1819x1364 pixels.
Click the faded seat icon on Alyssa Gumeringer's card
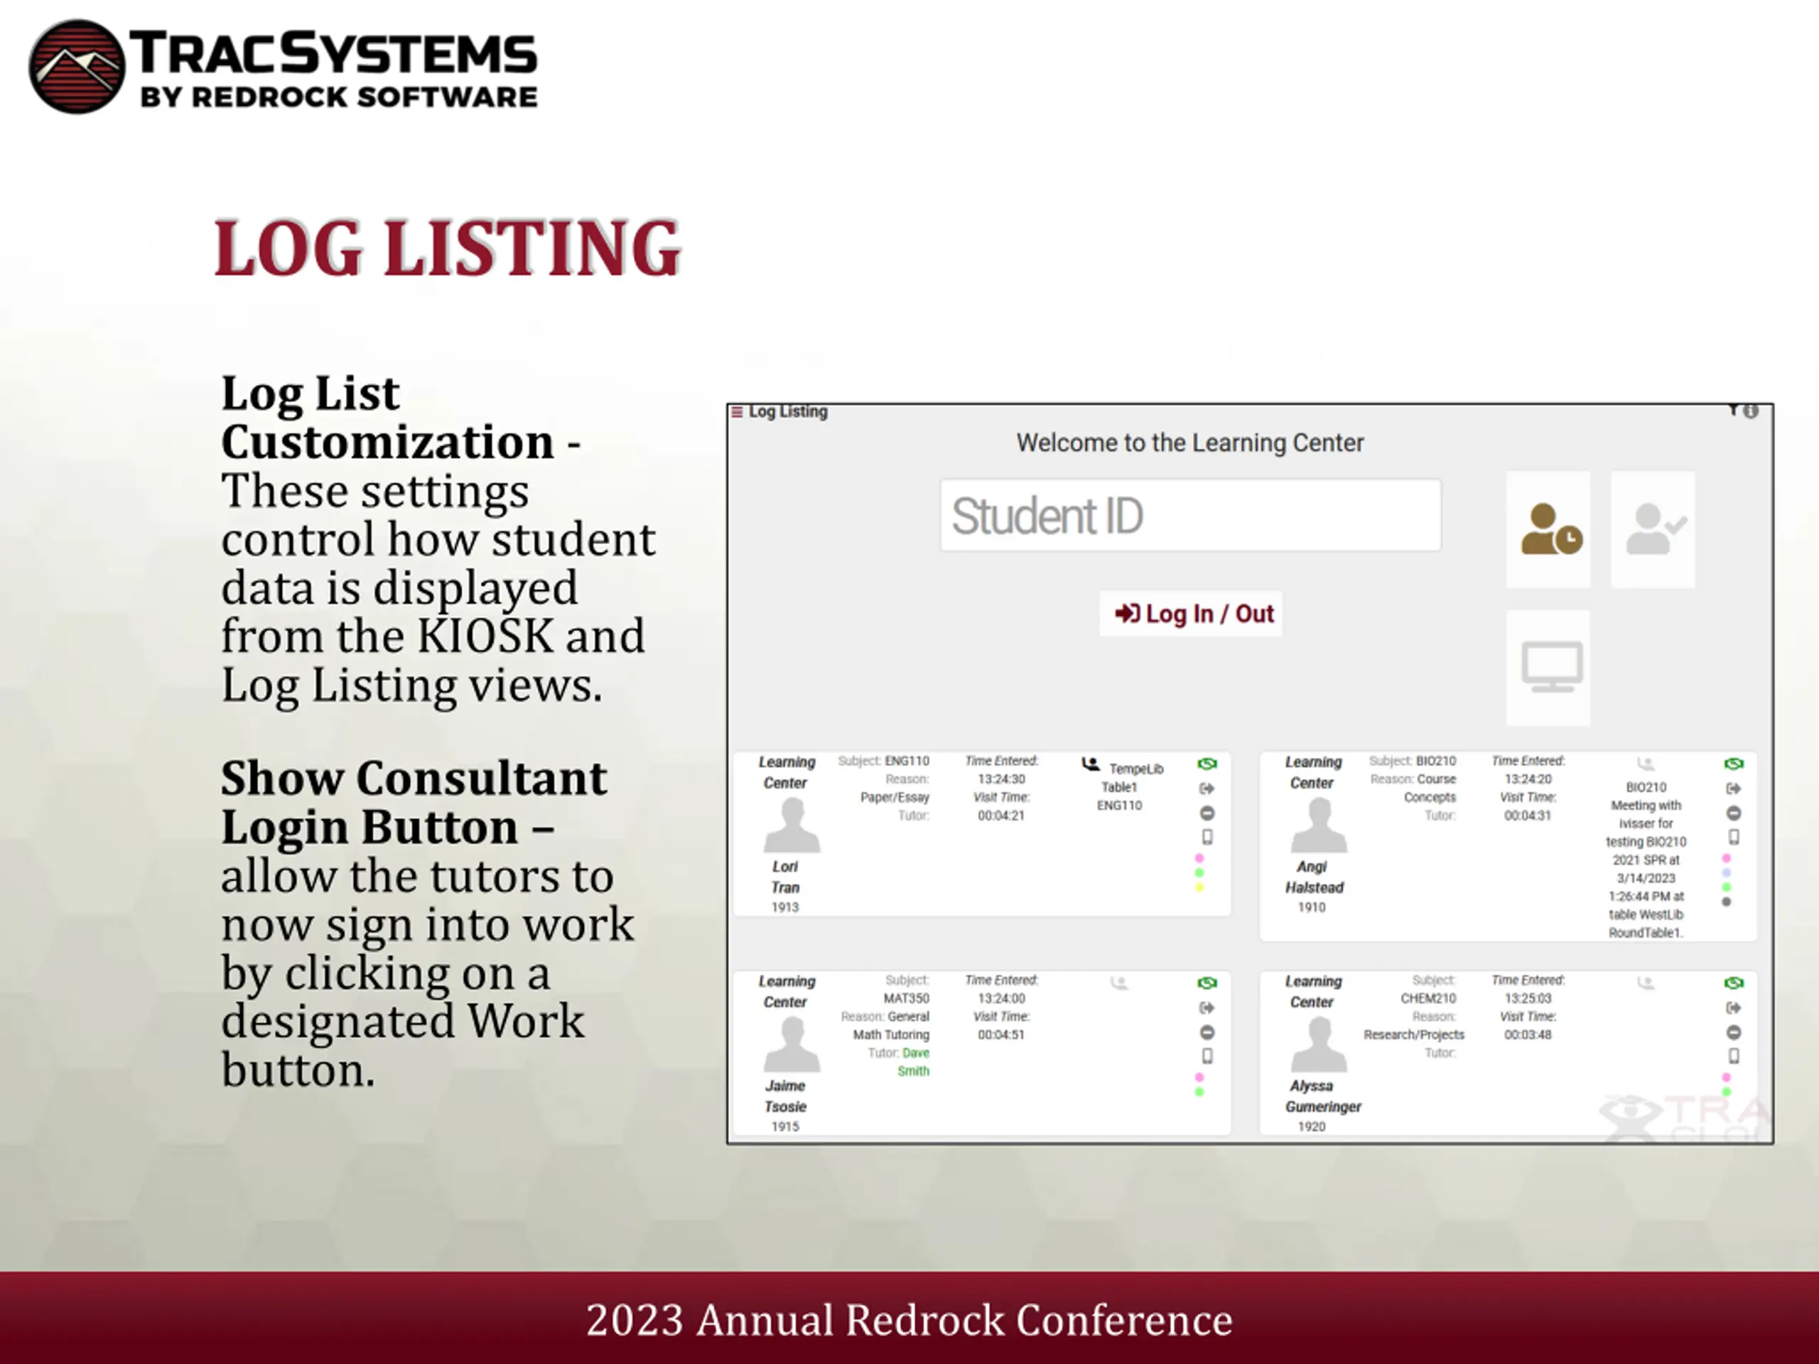pyautogui.click(x=1646, y=983)
